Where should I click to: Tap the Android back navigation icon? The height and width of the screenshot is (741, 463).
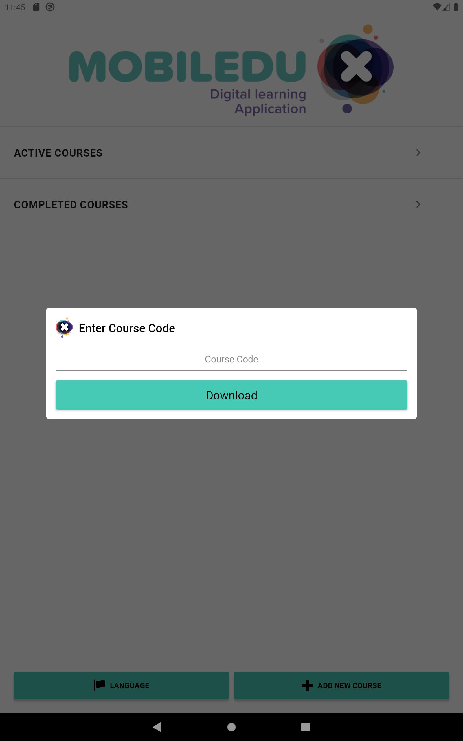(x=157, y=727)
